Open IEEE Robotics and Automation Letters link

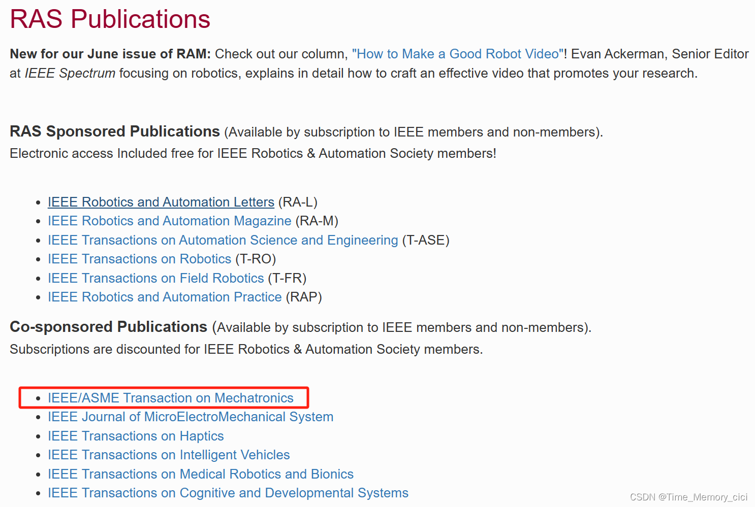coord(161,202)
